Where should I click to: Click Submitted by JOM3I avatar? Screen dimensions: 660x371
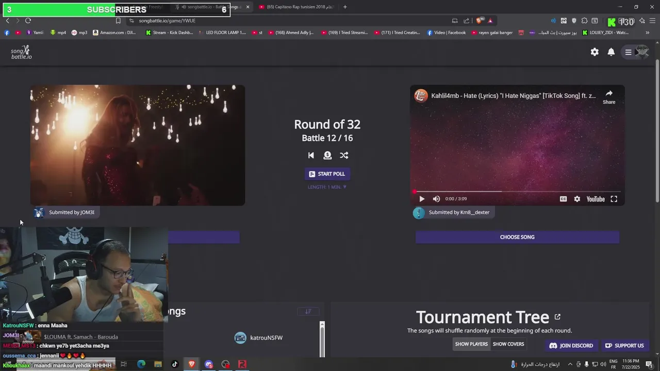point(39,212)
